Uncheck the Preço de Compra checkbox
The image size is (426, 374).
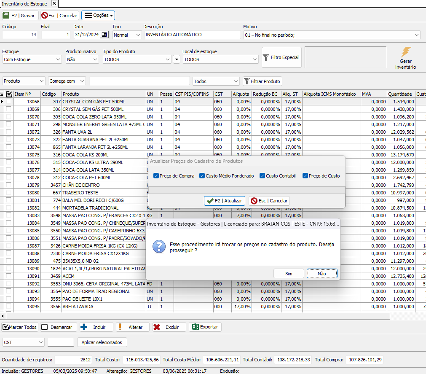156,176
